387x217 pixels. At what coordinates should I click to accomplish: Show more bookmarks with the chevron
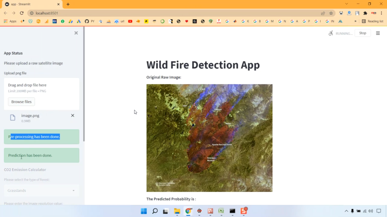tap(355, 21)
